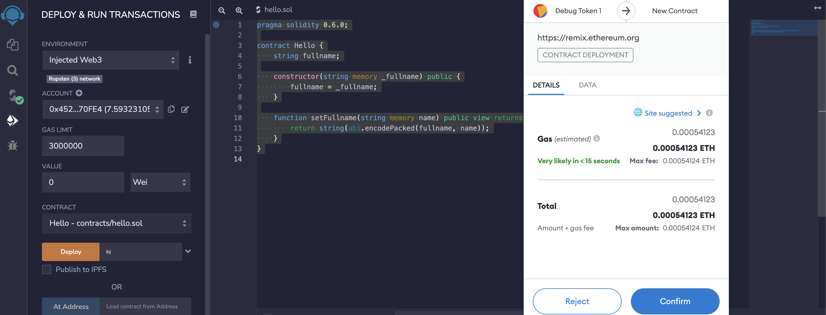The image size is (826, 315).
Task: Expand deploy parameters with chevron arrow
Action: [188, 251]
